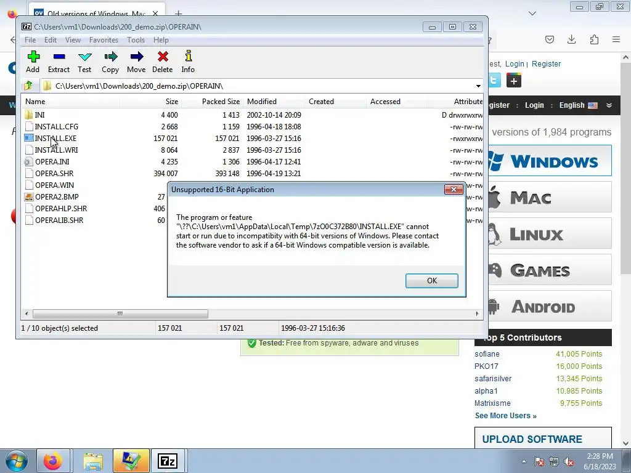Open the Firefox downloads icon

click(571, 39)
